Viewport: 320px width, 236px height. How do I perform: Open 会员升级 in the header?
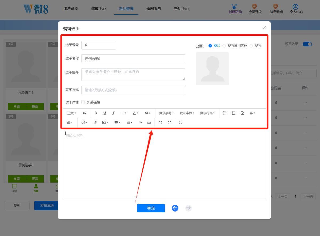click(255, 9)
